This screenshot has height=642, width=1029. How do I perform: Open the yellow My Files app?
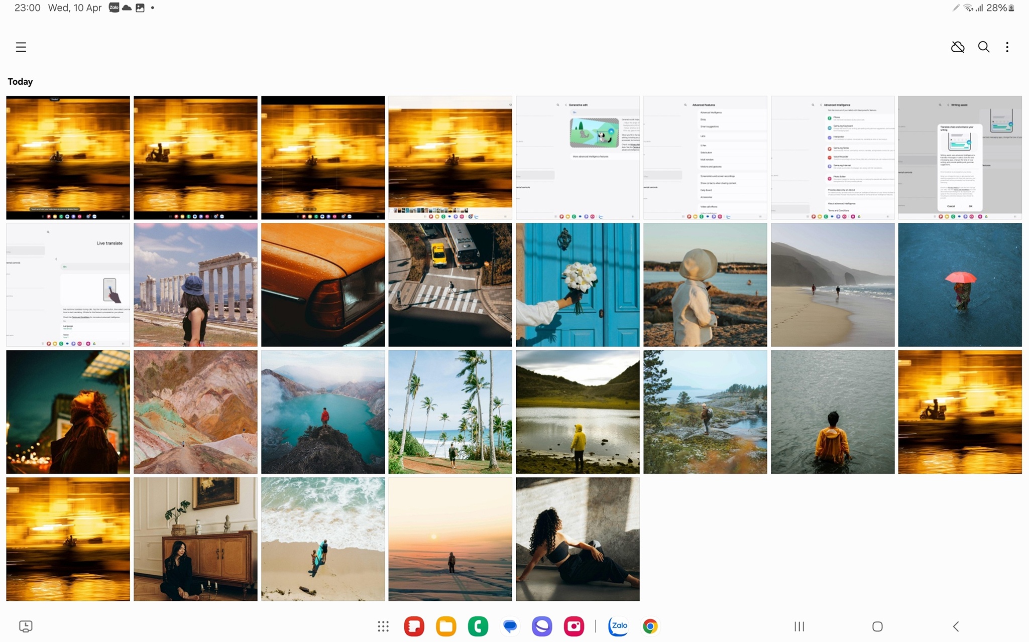coord(446,626)
